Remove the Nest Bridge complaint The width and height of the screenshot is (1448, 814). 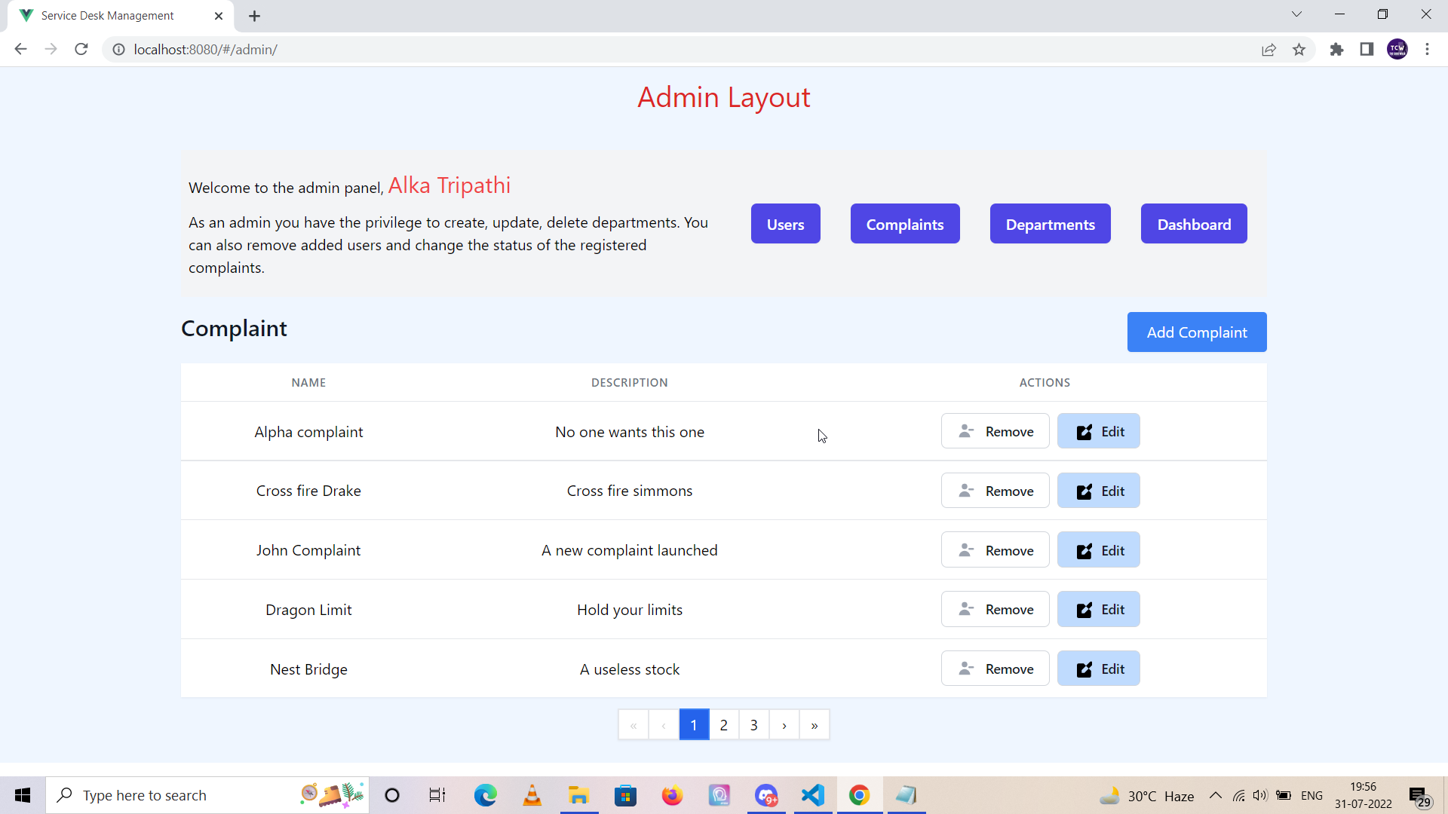(x=995, y=669)
